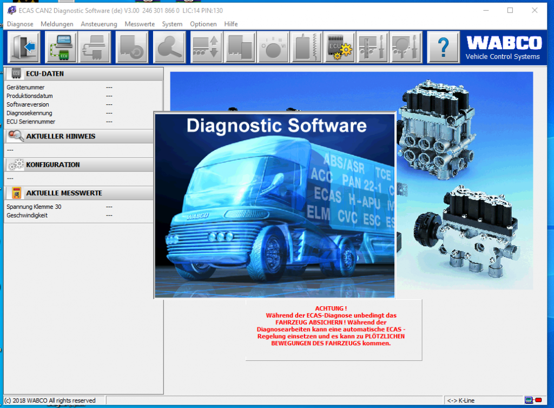The image size is (554, 408).
Task: Open the Optionen menu
Action: [x=203, y=24]
